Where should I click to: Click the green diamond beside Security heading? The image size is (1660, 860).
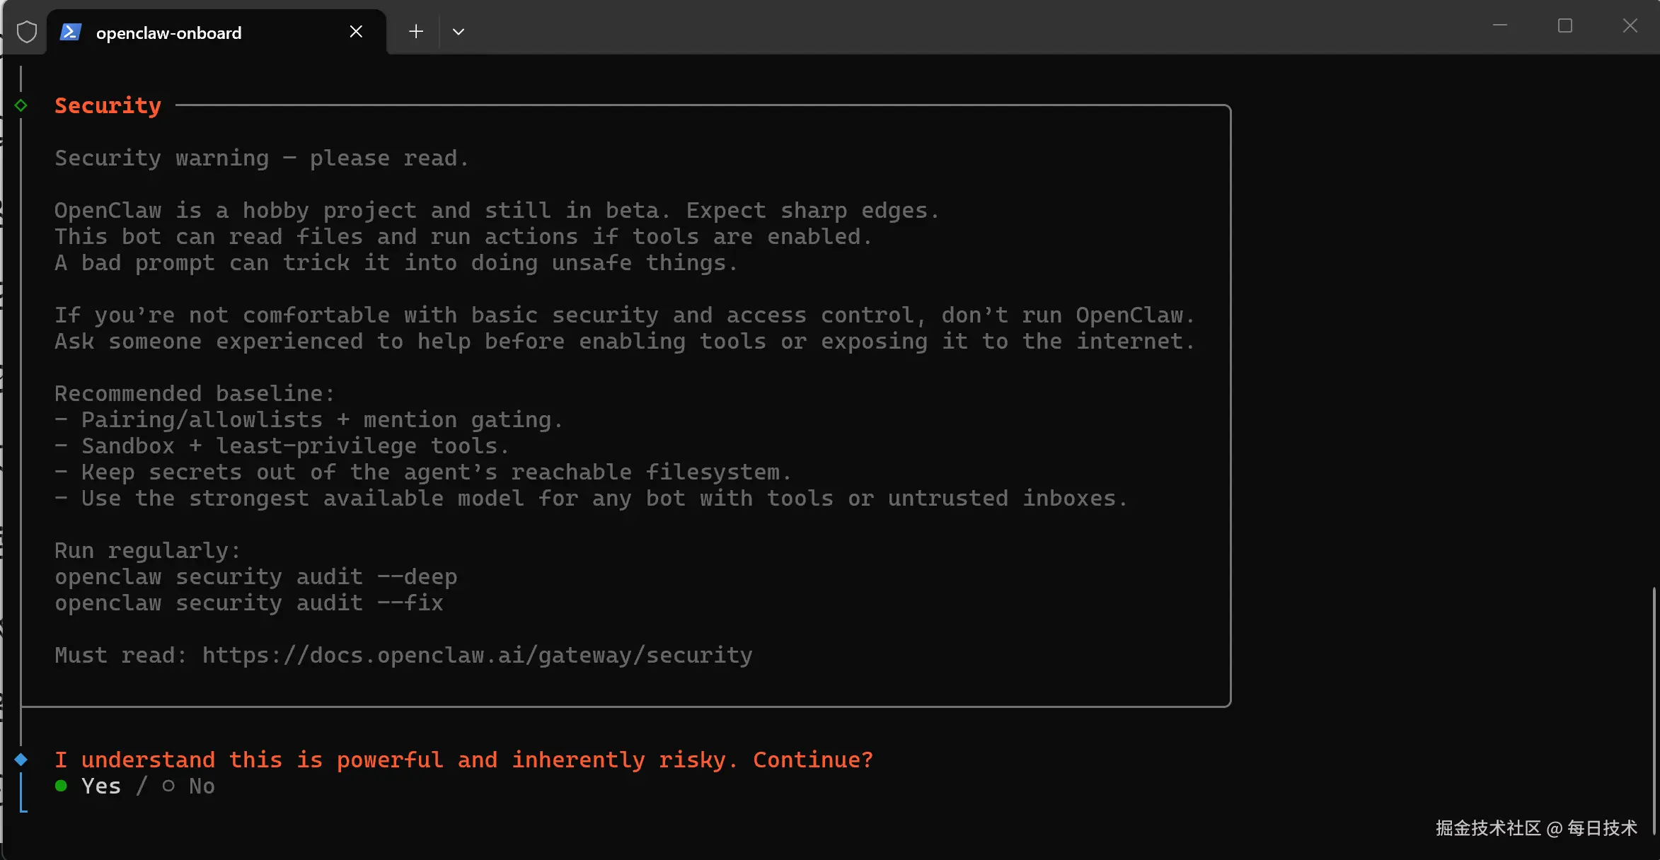21,105
